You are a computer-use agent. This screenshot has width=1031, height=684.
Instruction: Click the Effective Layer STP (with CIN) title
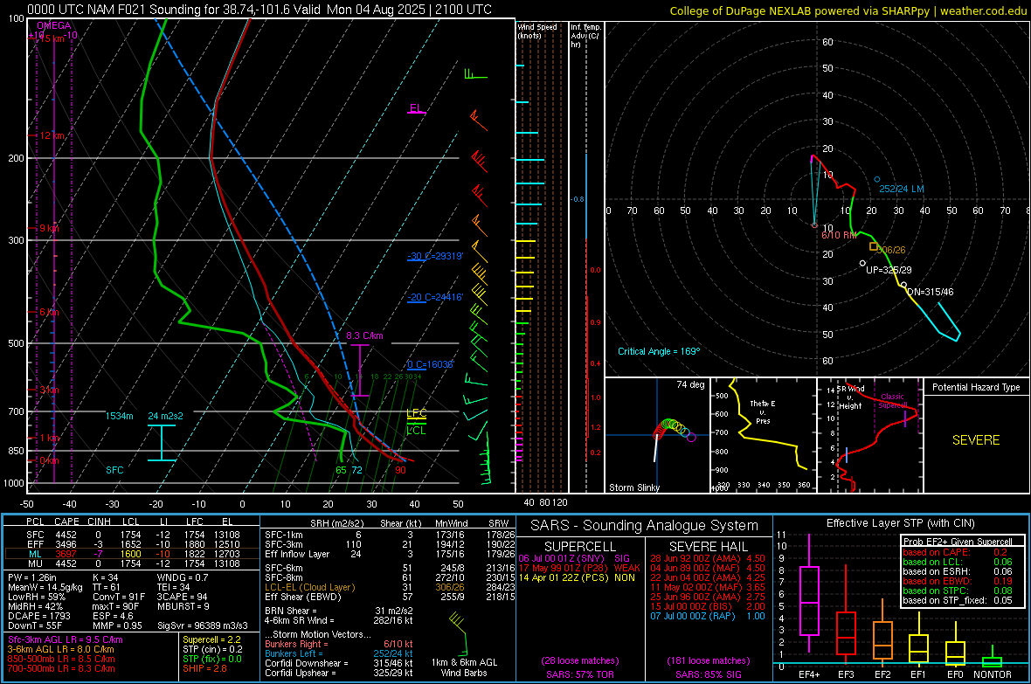coord(900,523)
